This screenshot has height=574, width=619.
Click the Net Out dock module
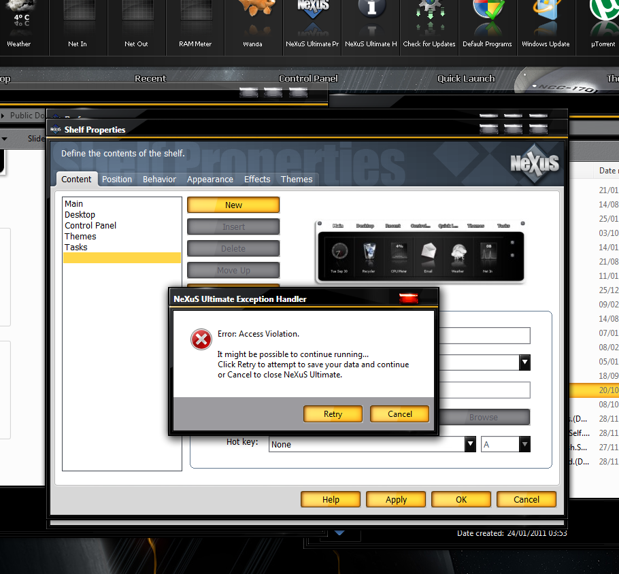click(136, 24)
